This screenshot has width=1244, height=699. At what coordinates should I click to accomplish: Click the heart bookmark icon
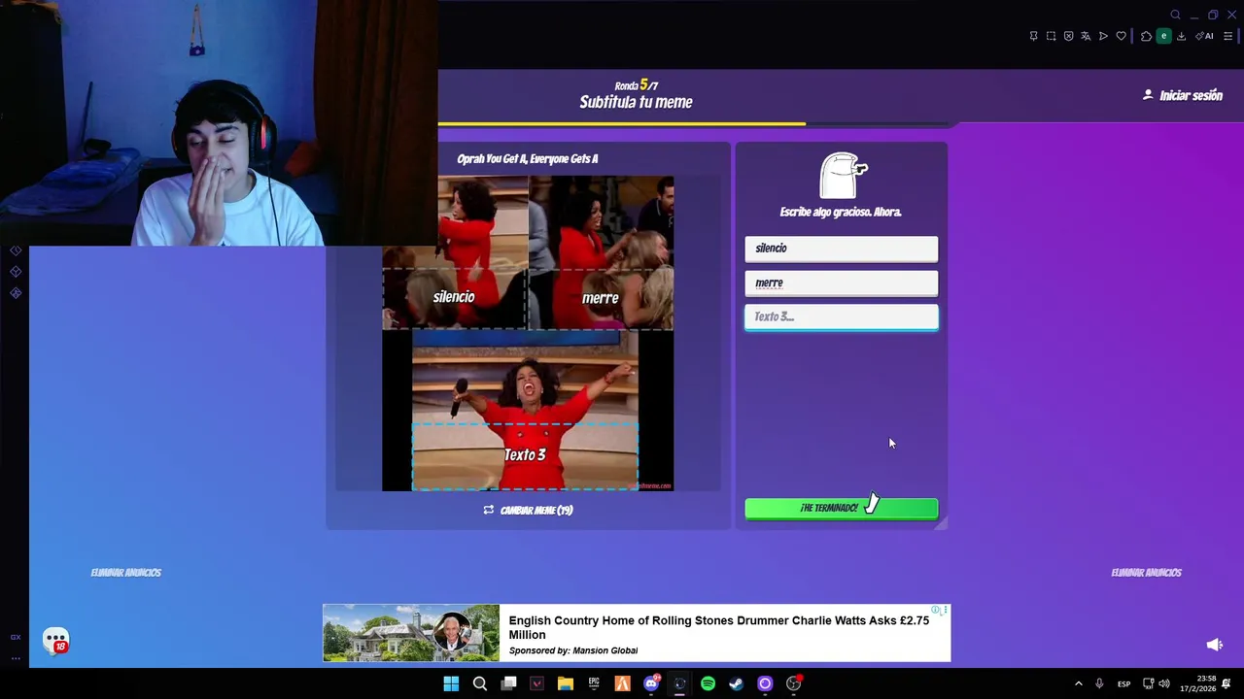pyautogui.click(x=1121, y=36)
